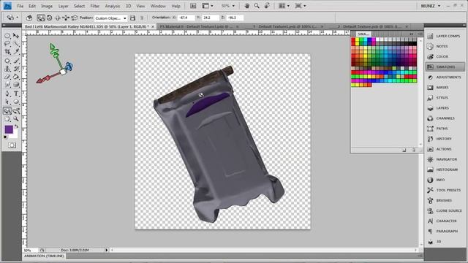Click return to initial object position icon
468x263 pixels.
tap(29, 18)
